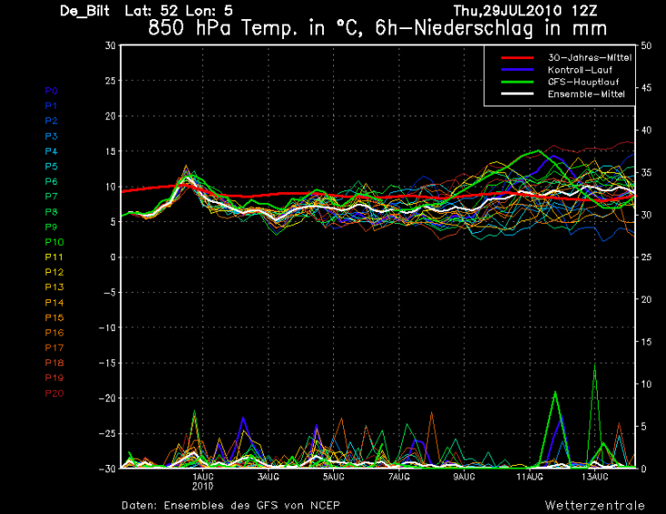Click the GFS-Hauptlauf legend text
Screen dimensions: 666x514
coord(583,82)
